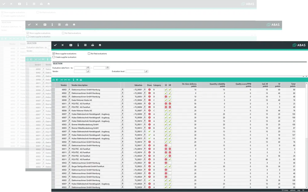Open calendar picker for Evaluation date from
This screenshot has height=192, width=308.
(88, 68)
